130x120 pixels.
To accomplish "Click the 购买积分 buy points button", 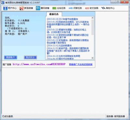I will [x=30, y=58].
